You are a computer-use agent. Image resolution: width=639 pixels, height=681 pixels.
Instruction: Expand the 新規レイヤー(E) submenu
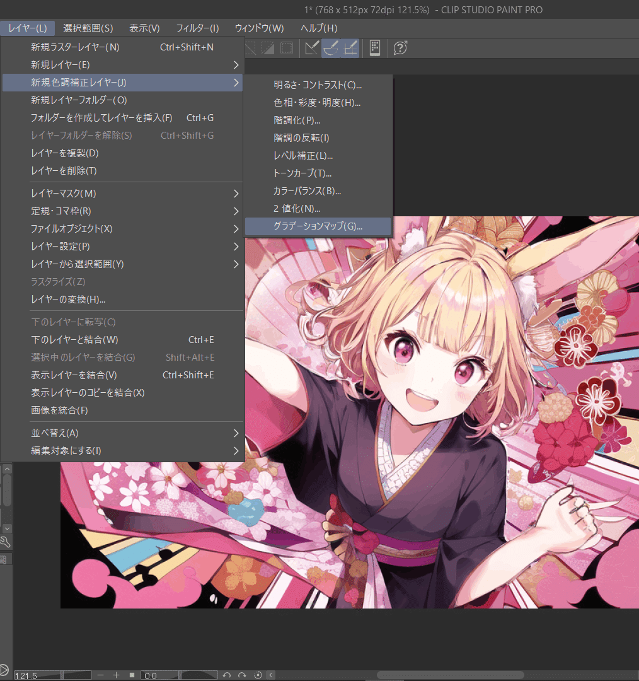pos(123,65)
